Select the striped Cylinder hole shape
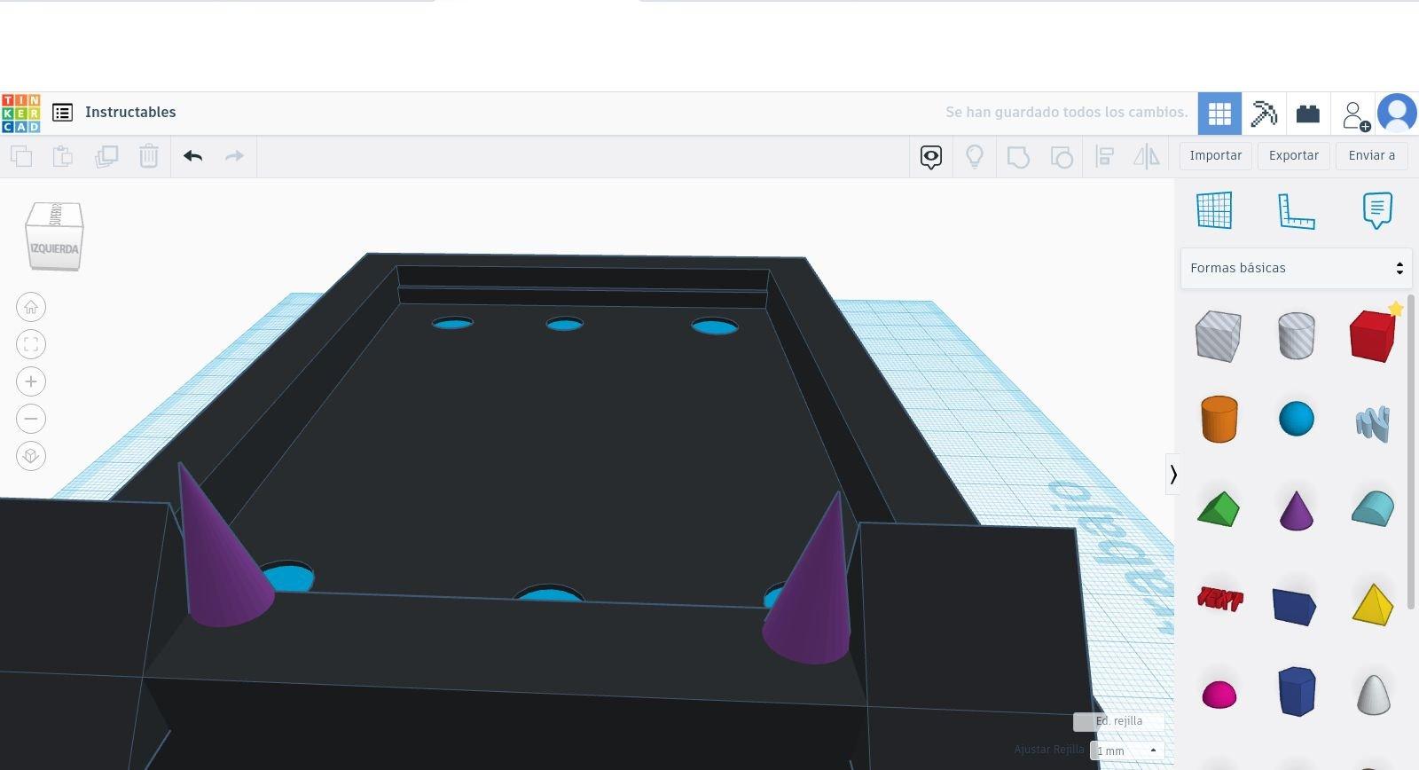This screenshot has width=1419, height=770. [1296, 335]
